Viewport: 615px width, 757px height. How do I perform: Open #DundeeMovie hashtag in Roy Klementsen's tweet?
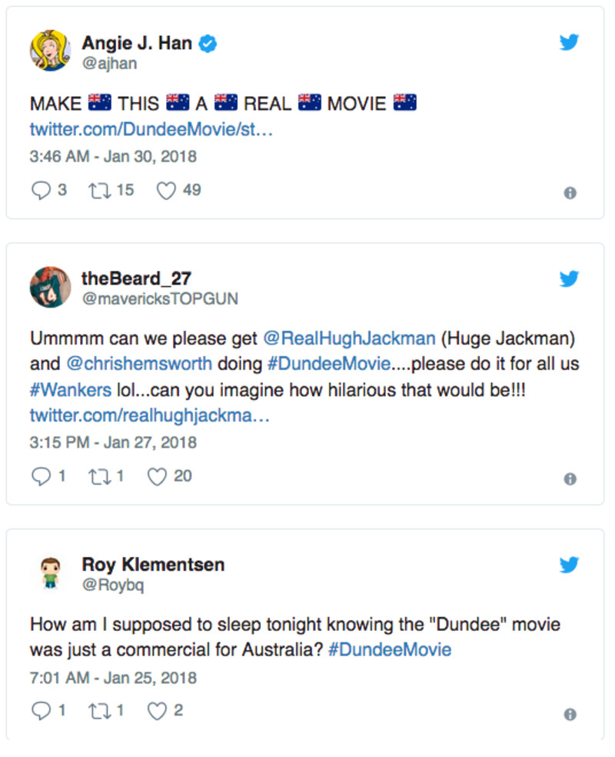390,649
